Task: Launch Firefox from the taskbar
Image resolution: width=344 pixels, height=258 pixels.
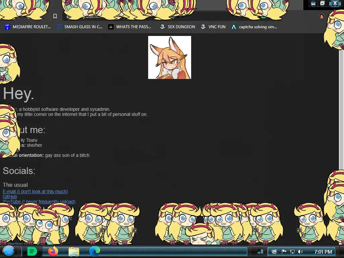Action: (53, 251)
